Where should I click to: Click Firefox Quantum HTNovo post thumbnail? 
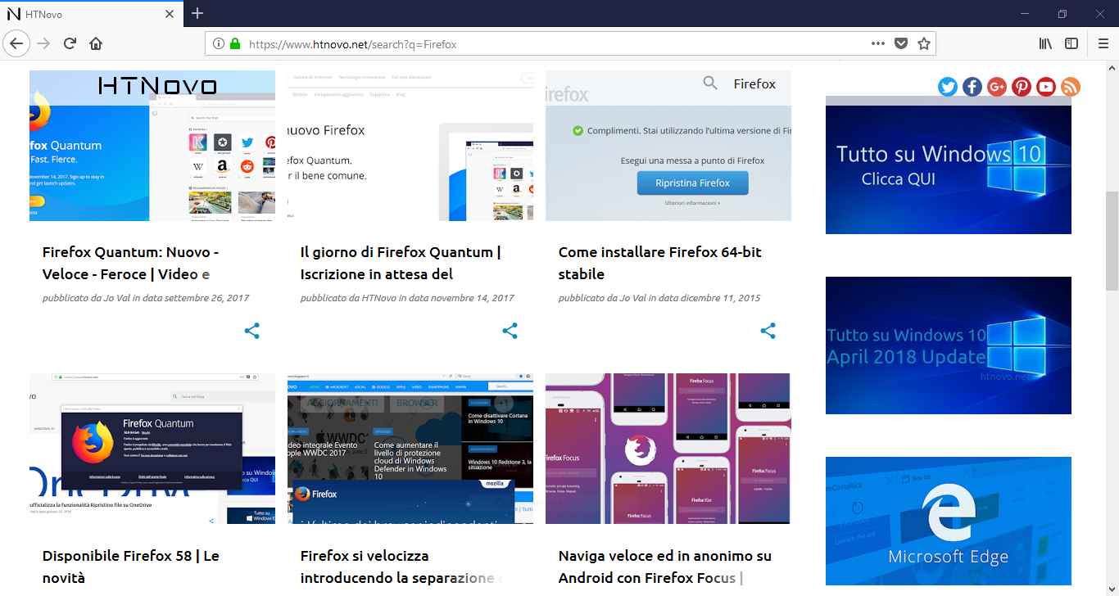(x=152, y=146)
